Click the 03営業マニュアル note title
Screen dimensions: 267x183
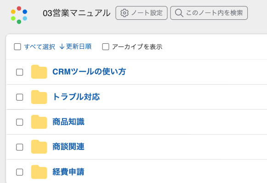pos(77,13)
